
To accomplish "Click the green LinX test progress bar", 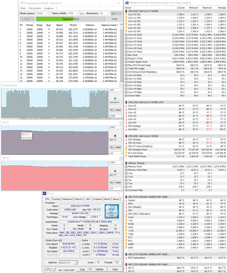I will pos(71,19).
